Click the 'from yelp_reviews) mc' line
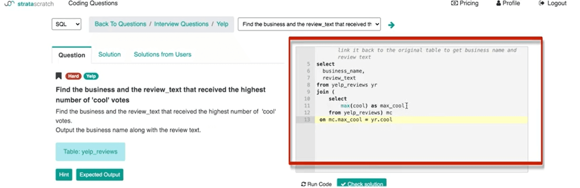Image resolution: width=580 pixels, height=188 pixels. pyautogui.click(x=360, y=113)
